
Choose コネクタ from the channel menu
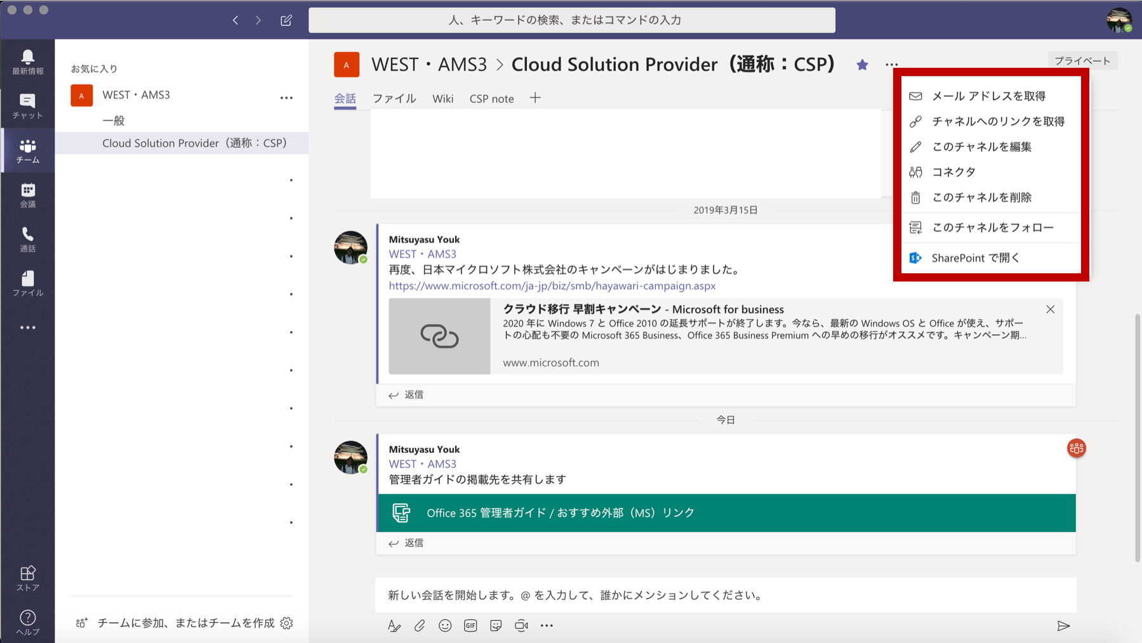[x=992, y=172]
